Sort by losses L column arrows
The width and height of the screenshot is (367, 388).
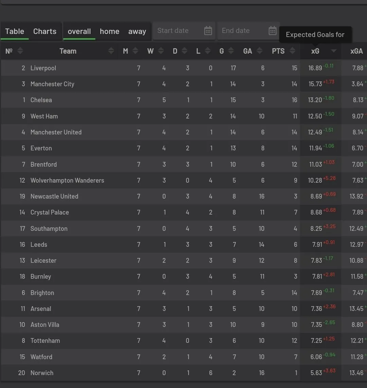click(x=207, y=51)
